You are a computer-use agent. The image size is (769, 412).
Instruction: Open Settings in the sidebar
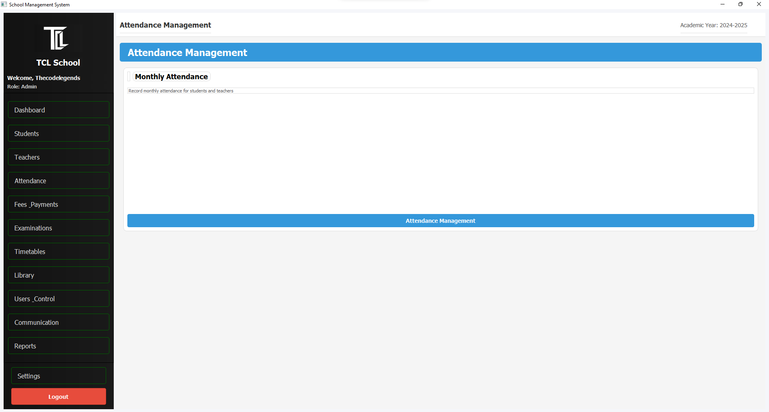click(58, 376)
